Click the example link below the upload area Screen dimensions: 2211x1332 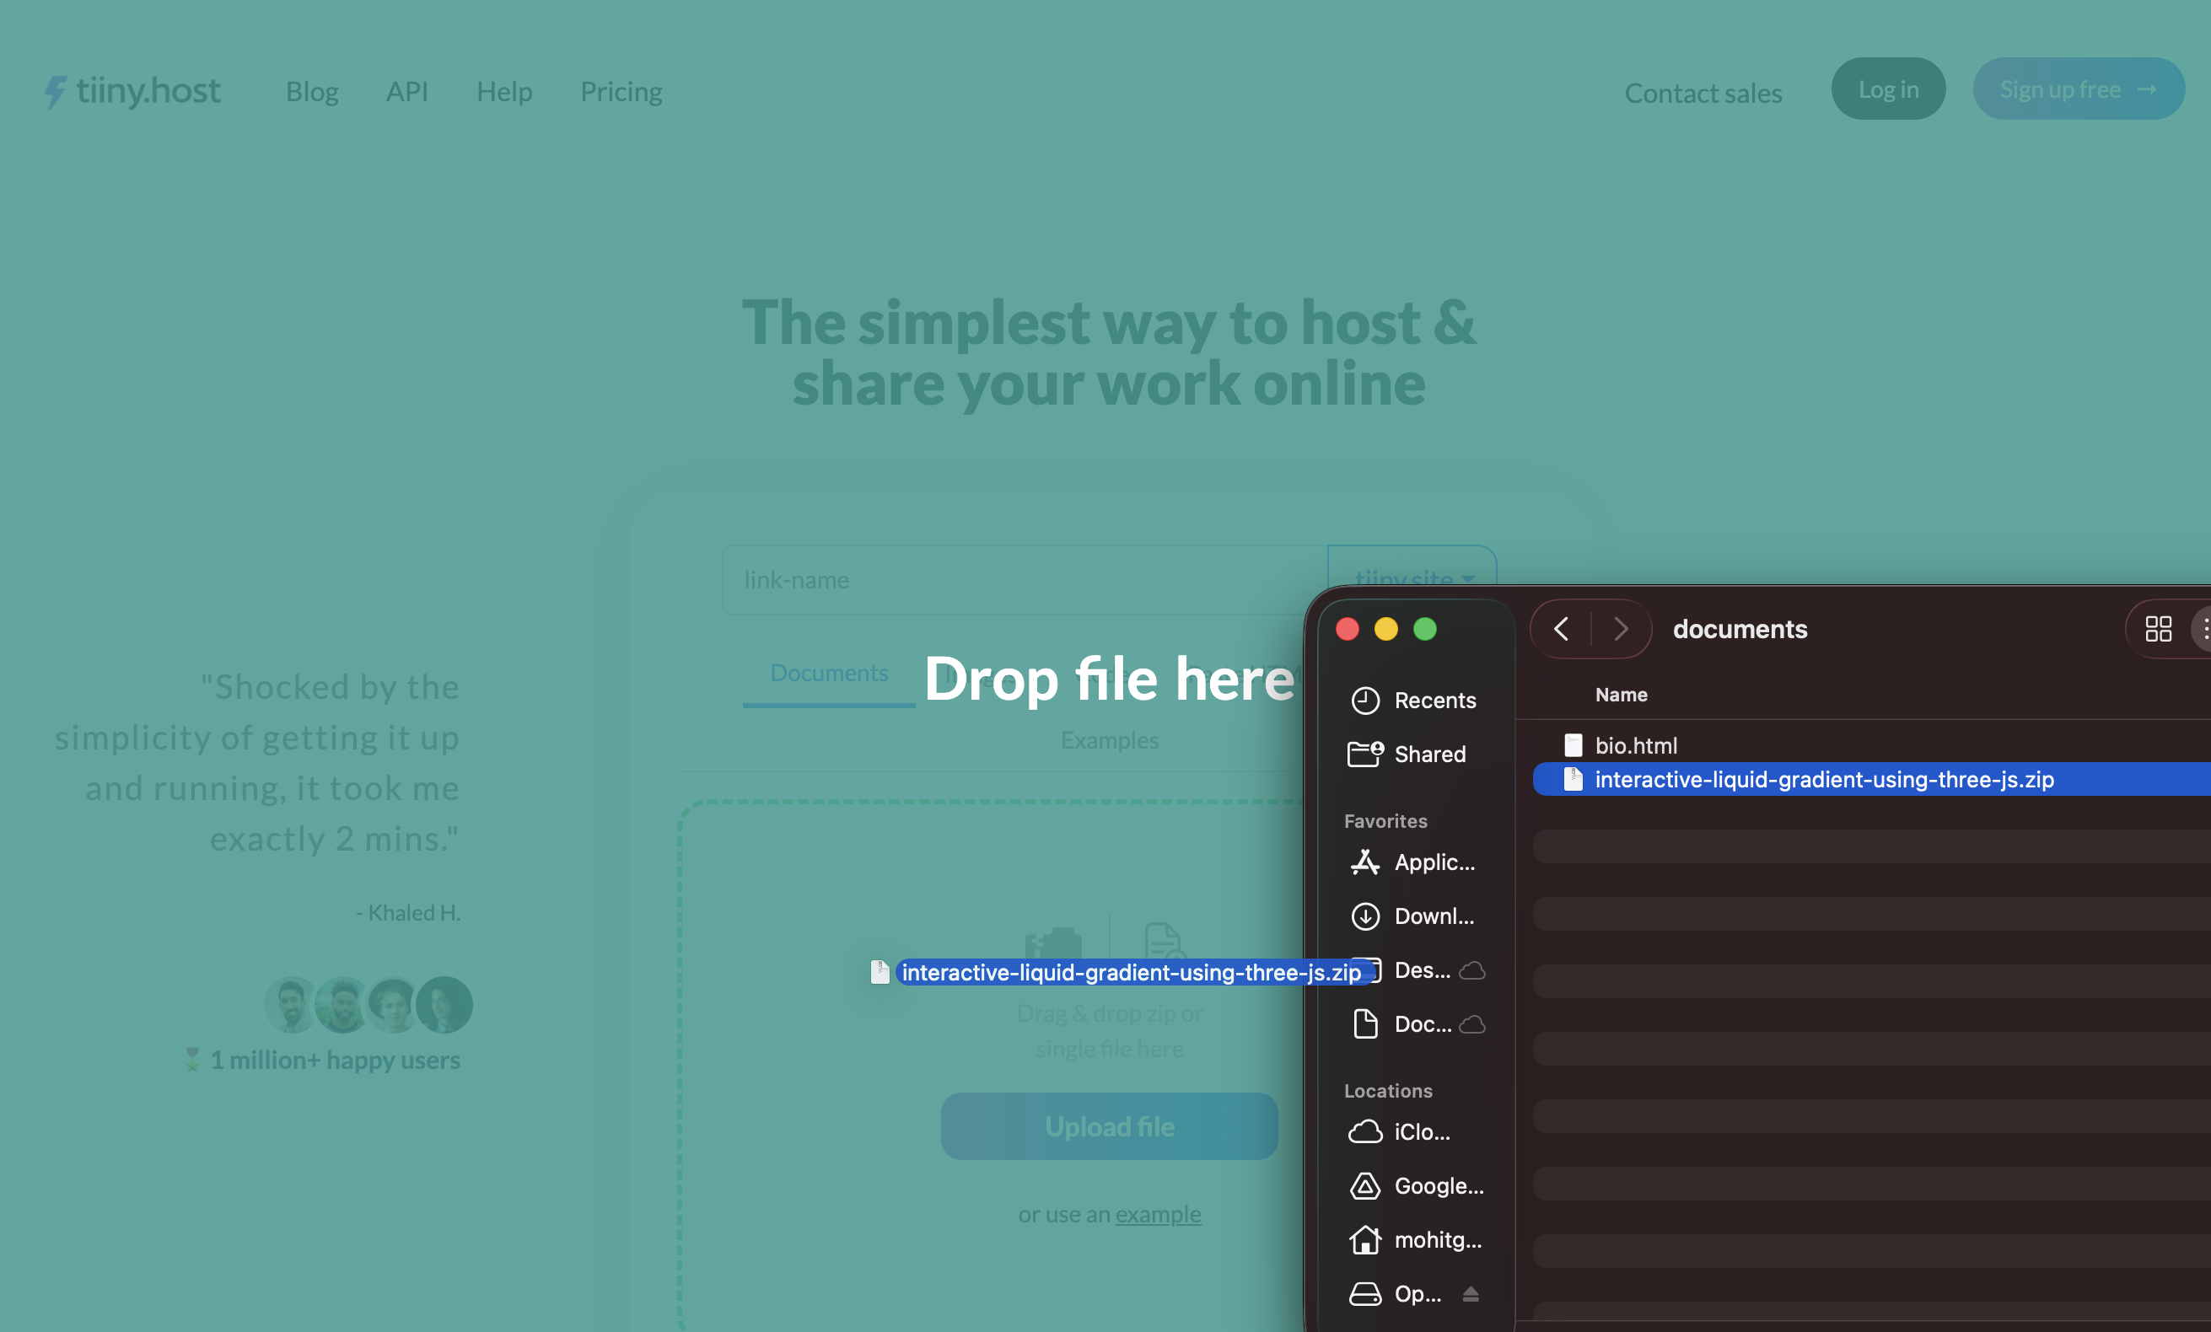pos(1157,1214)
